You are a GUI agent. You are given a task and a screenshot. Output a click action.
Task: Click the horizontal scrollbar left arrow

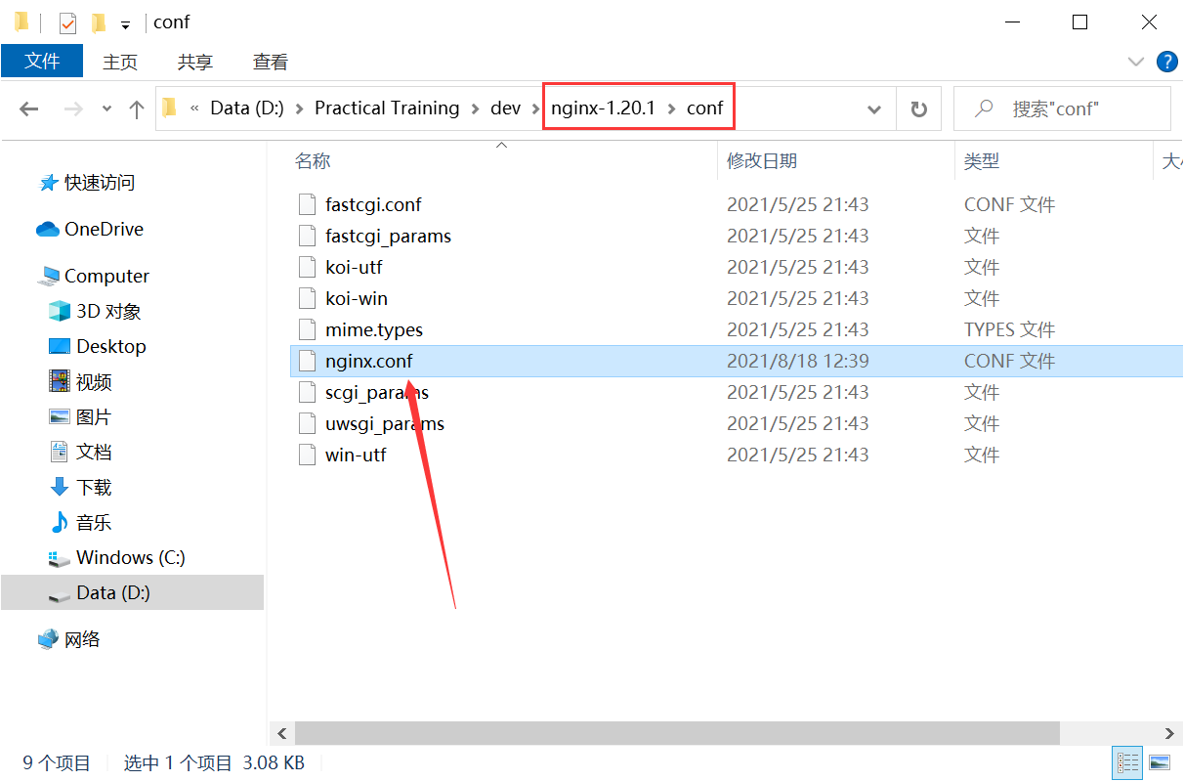(x=282, y=733)
